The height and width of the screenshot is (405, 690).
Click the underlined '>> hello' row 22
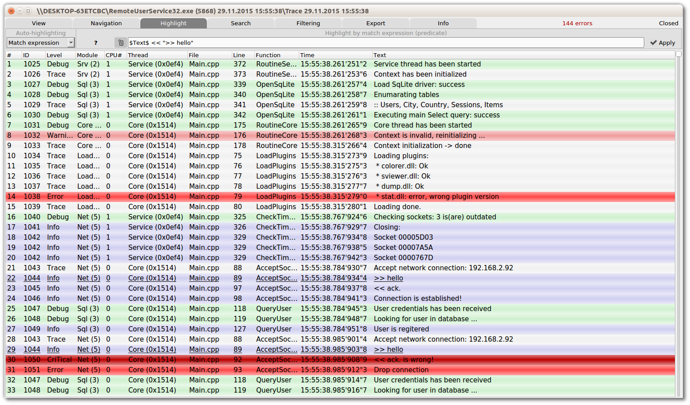tap(388, 278)
